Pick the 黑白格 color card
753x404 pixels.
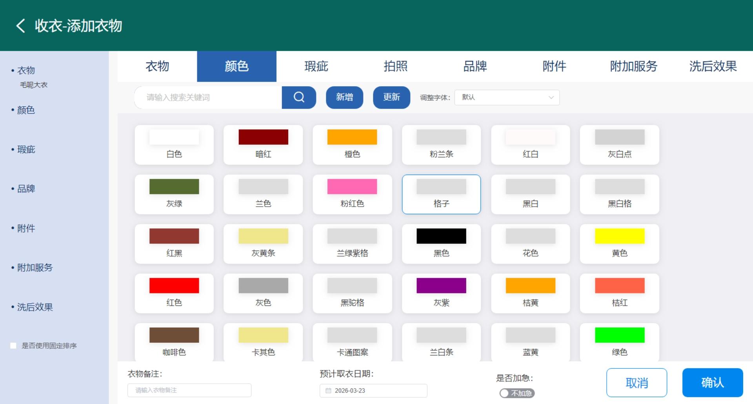pyautogui.click(x=620, y=194)
